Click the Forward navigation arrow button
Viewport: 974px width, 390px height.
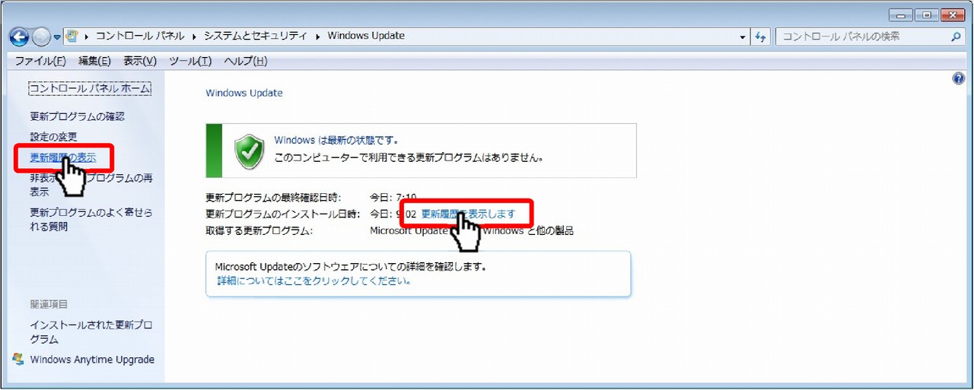pyautogui.click(x=41, y=36)
